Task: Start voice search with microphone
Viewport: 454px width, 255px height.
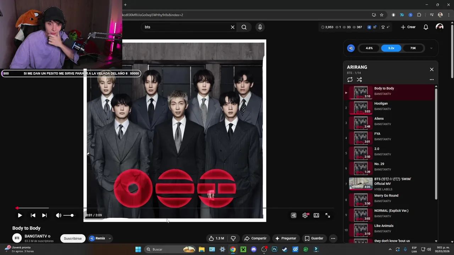Action: tap(260, 27)
